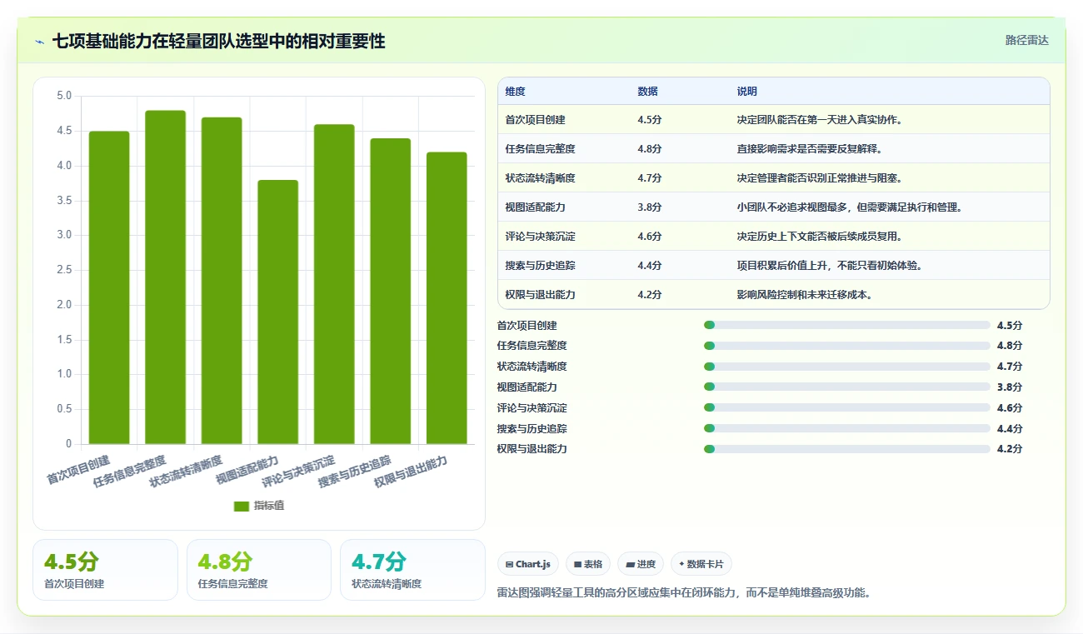
Task: Click the 权限与退出能力 bar in the chart
Action: [x=447, y=298]
